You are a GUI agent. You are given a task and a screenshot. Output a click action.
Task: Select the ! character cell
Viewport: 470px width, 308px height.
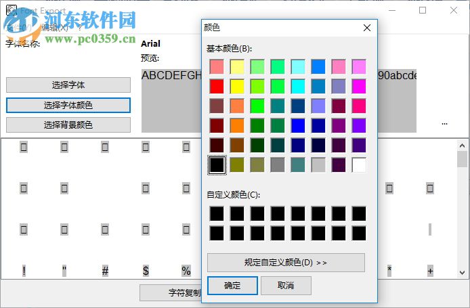point(24,271)
